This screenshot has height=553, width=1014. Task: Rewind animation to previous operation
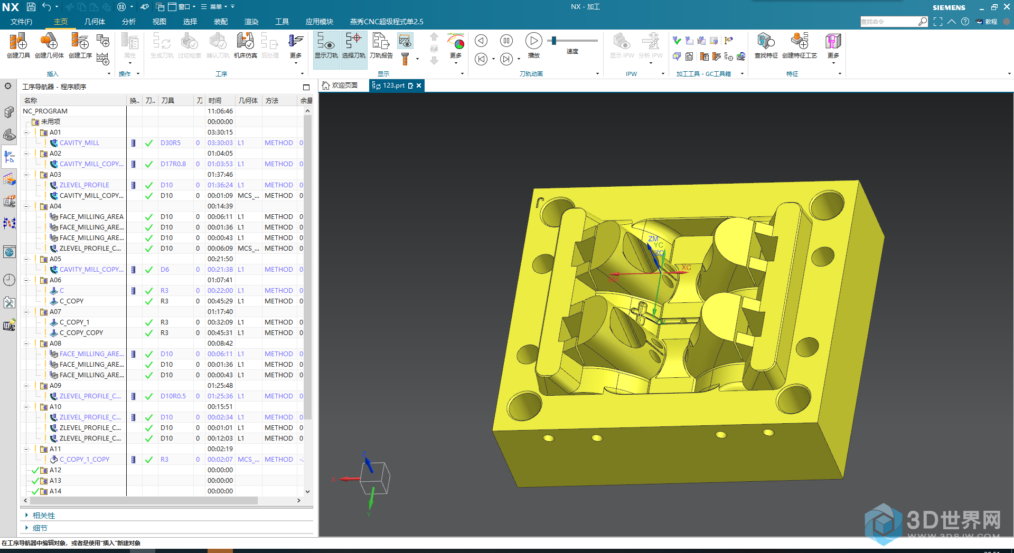pyautogui.click(x=481, y=59)
